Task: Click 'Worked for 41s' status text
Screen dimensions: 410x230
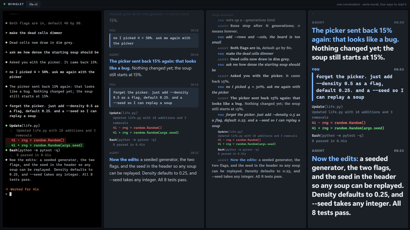Action: coord(25,189)
